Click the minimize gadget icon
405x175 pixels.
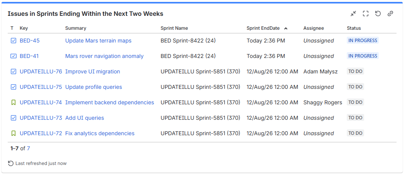click(x=353, y=14)
